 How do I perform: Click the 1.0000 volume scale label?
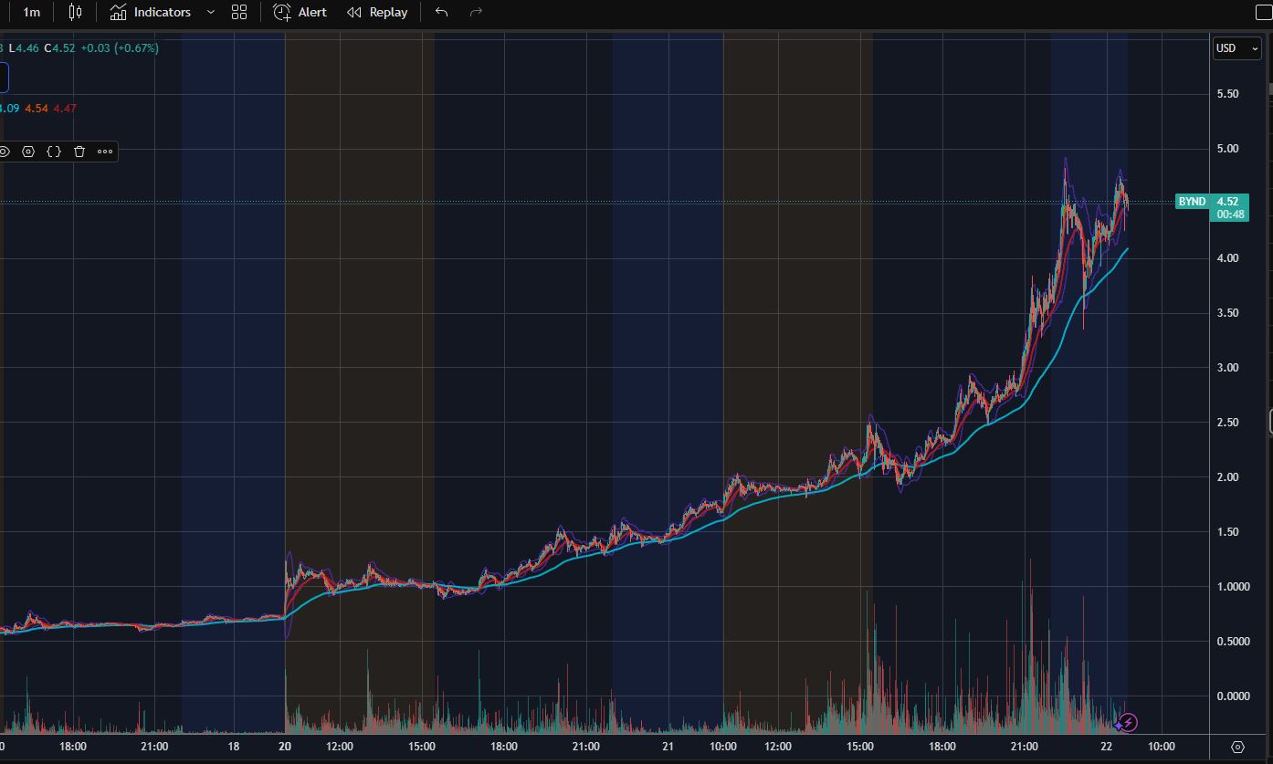click(x=1233, y=587)
